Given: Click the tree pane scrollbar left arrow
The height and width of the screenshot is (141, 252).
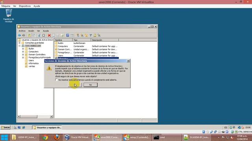Looking at the screenshot, I should click(19, 117).
